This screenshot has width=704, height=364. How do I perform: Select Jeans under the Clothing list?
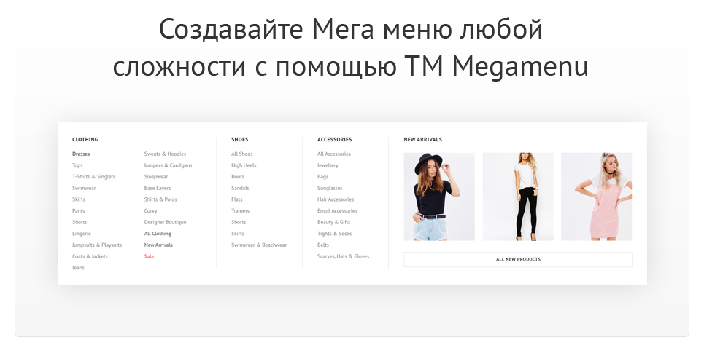tap(78, 268)
